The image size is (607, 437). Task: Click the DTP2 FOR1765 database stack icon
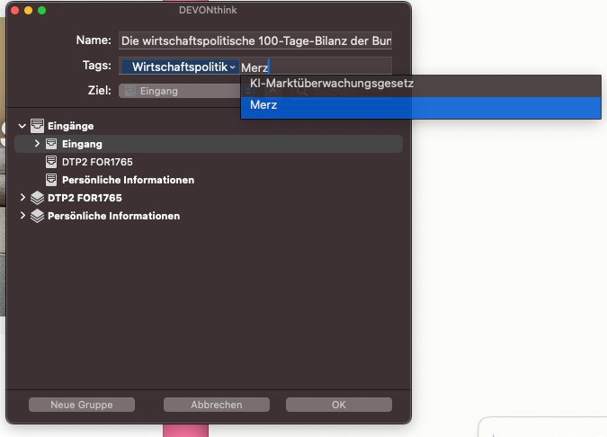pos(37,198)
